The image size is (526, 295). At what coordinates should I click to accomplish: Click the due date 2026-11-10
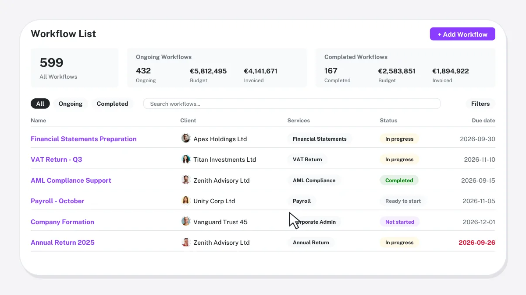point(480,160)
